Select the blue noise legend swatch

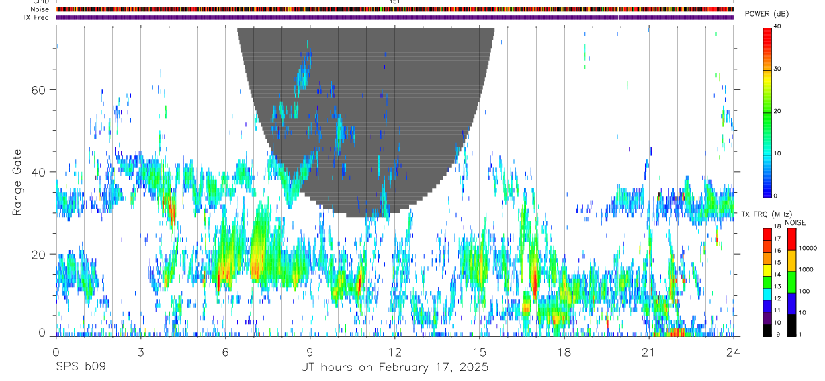tap(791, 304)
